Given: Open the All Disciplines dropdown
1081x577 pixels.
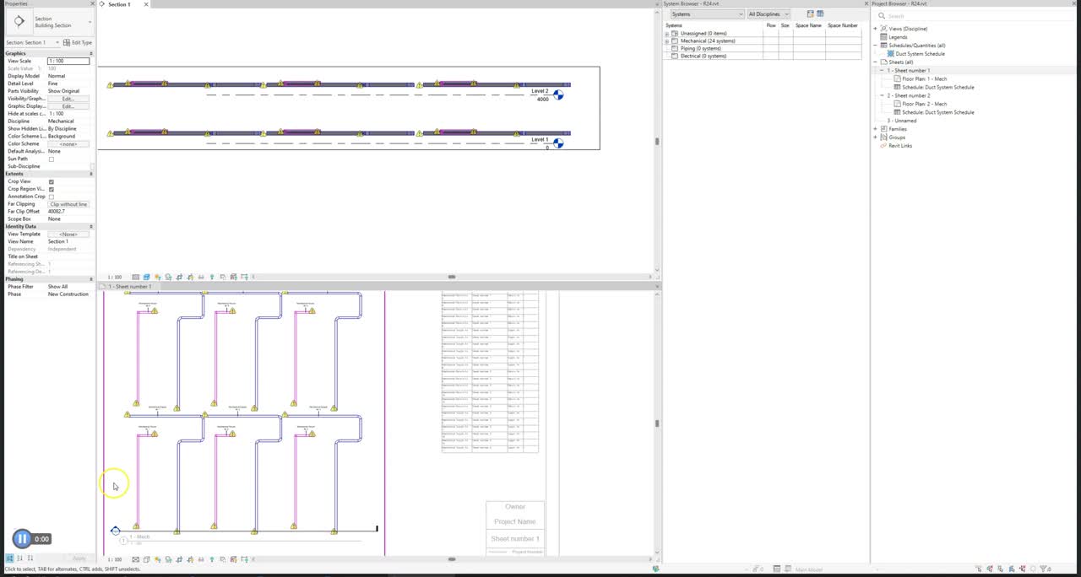Looking at the screenshot, I should point(768,14).
